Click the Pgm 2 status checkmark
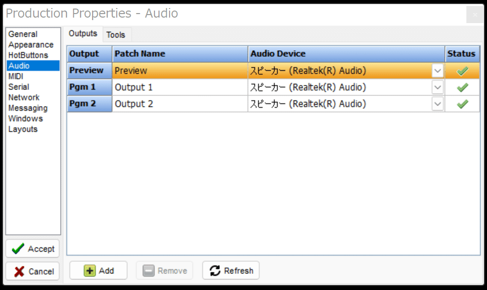The image size is (487, 290). coord(462,104)
